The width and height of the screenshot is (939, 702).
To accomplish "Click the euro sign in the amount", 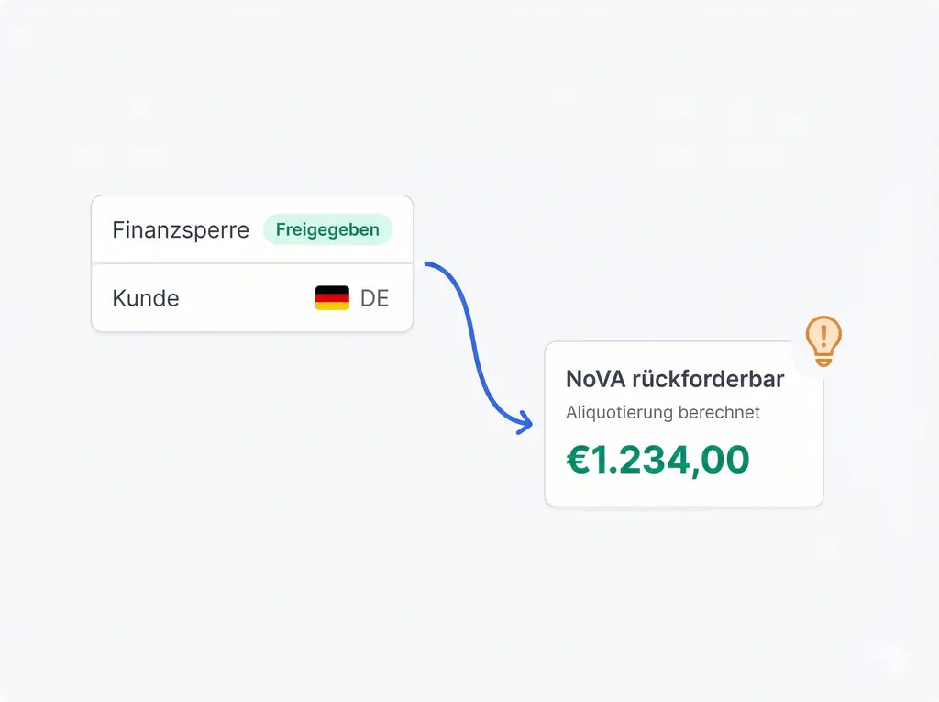I will (578, 460).
